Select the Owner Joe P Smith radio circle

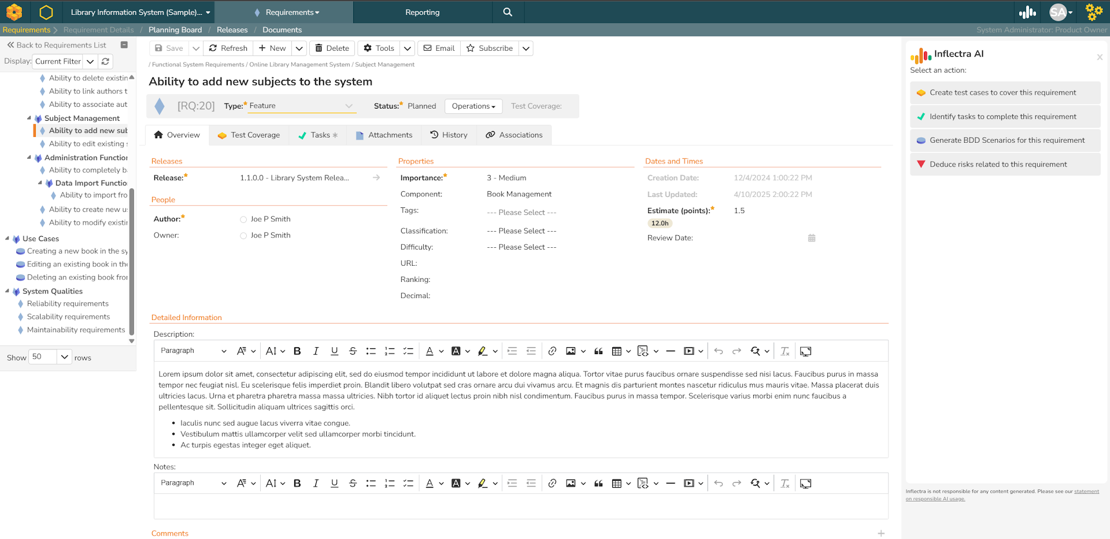[243, 236]
